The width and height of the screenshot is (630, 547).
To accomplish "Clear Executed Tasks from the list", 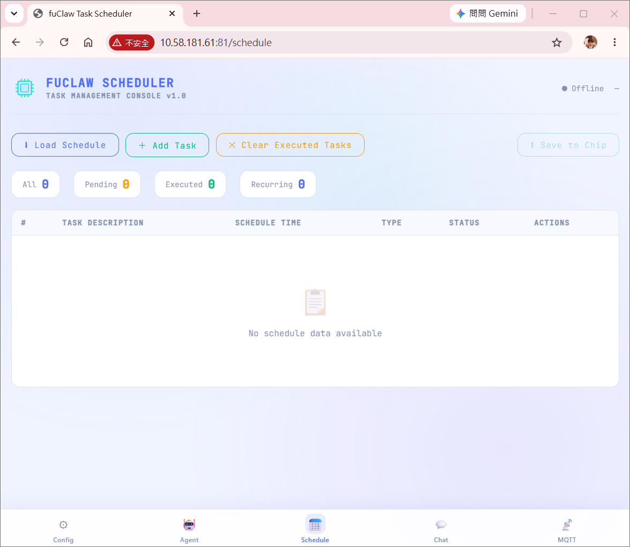I will tap(290, 145).
